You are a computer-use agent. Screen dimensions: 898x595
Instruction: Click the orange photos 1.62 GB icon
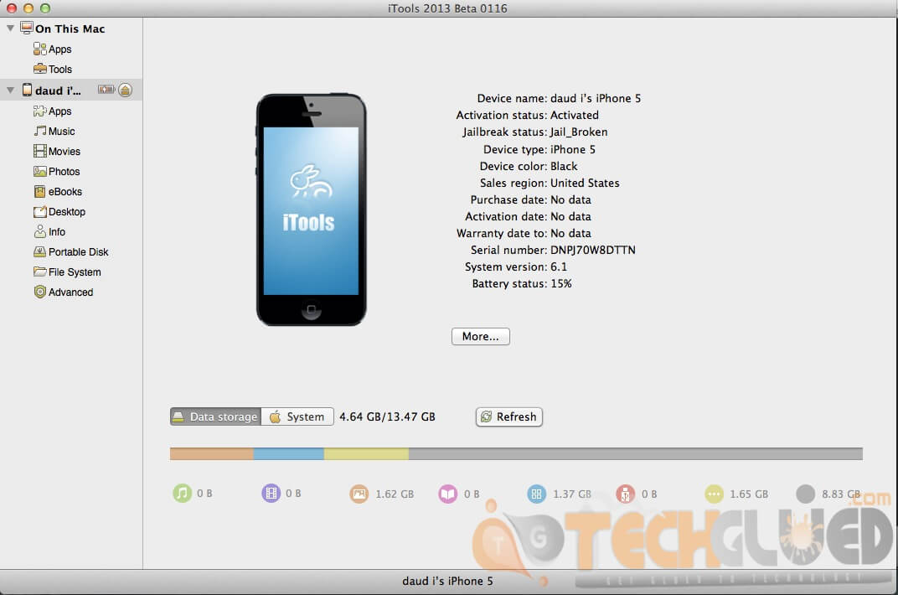tap(359, 494)
